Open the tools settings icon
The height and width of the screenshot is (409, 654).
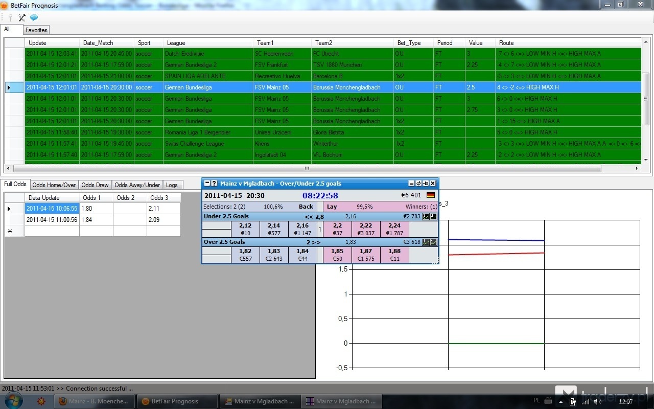[x=21, y=17]
